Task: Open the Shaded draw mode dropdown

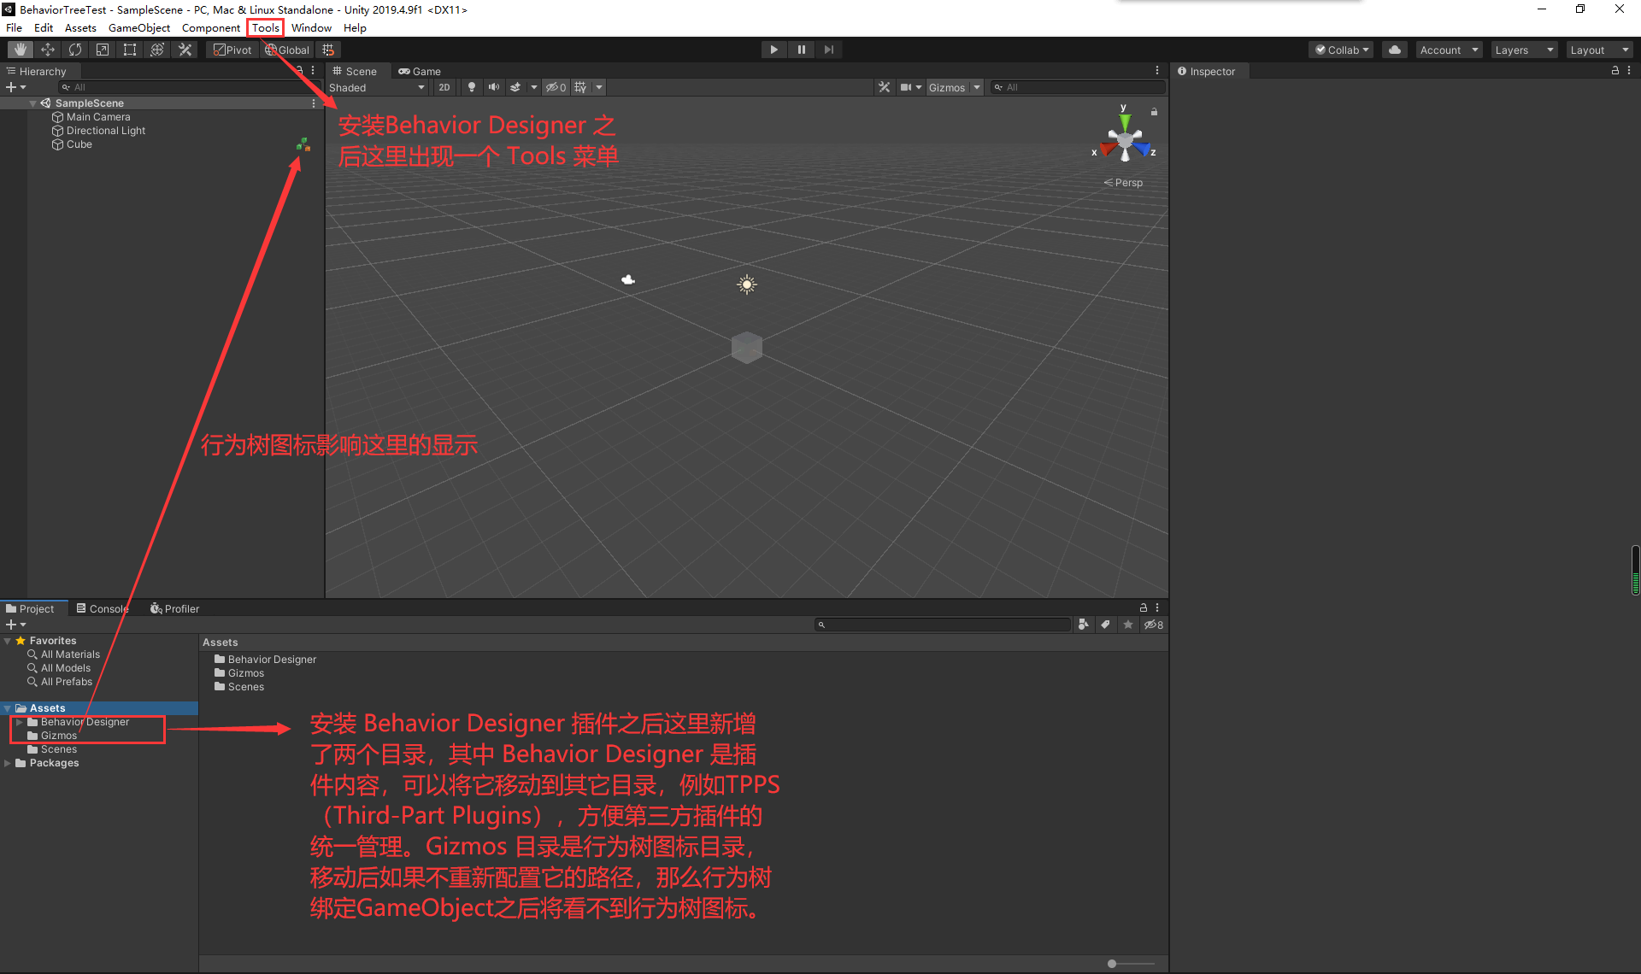Action: click(x=376, y=86)
